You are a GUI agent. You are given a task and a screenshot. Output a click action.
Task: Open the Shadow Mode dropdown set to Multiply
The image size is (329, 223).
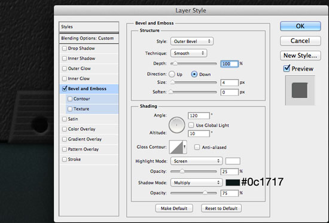click(x=196, y=183)
